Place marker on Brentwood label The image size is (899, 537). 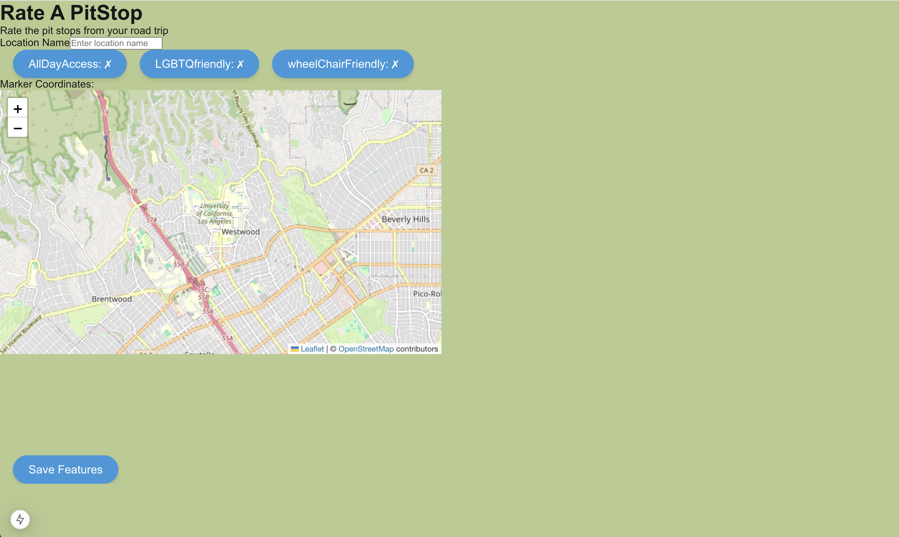click(112, 299)
